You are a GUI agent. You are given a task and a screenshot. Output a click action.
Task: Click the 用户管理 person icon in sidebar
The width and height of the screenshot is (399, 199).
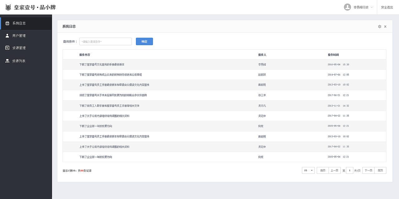(x=7, y=36)
